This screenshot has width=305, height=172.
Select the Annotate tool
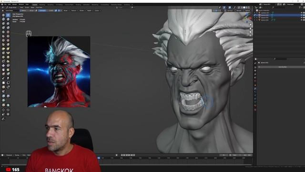3,119
